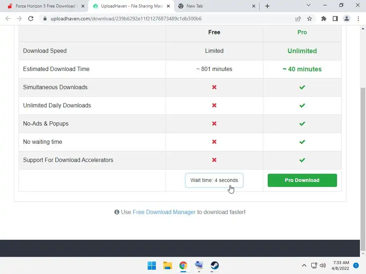Click the green check for Download Accelerators
The width and height of the screenshot is (366, 274).
tap(302, 160)
